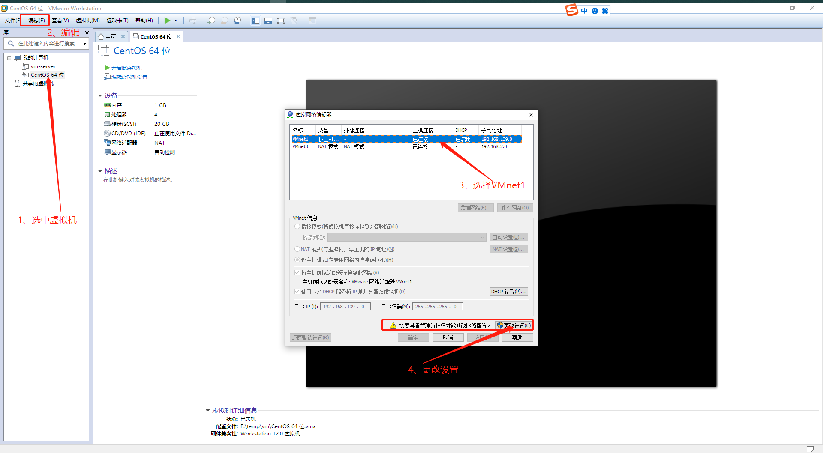This screenshot has width=823, height=453.
Task: Click 开启此虚拟机 link
Action: tap(127, 68)
